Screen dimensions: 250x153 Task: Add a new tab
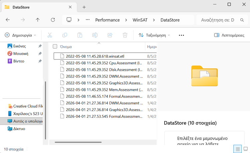[84, 7]
